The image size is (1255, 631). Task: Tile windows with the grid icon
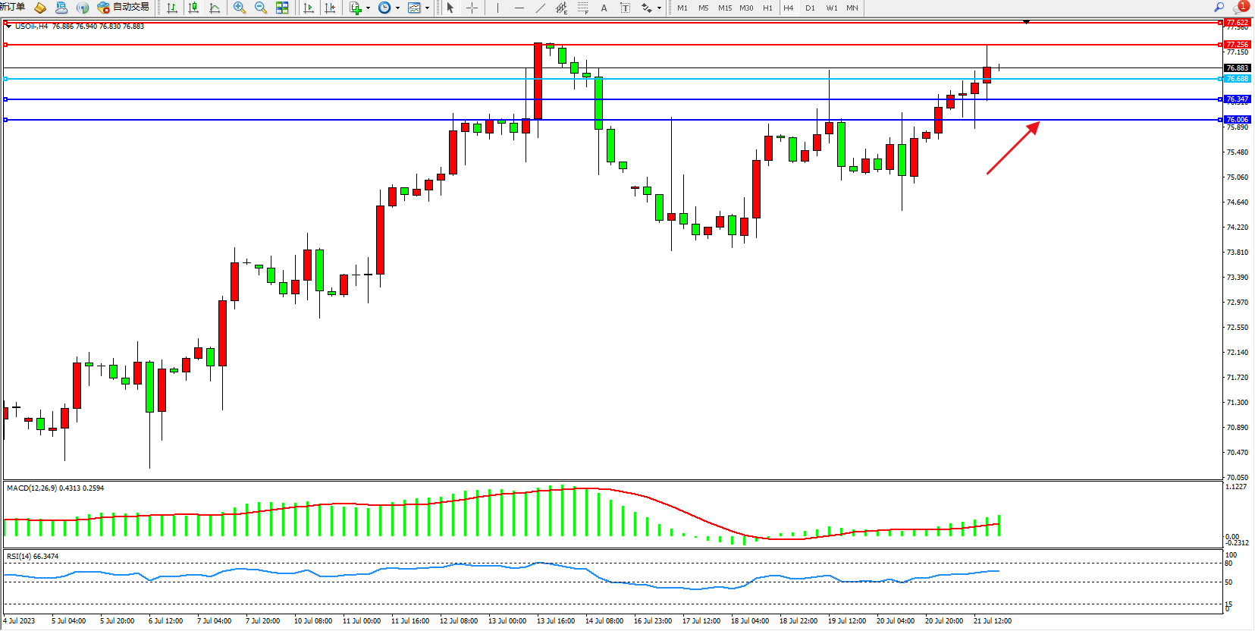click(x=282, y=8)
